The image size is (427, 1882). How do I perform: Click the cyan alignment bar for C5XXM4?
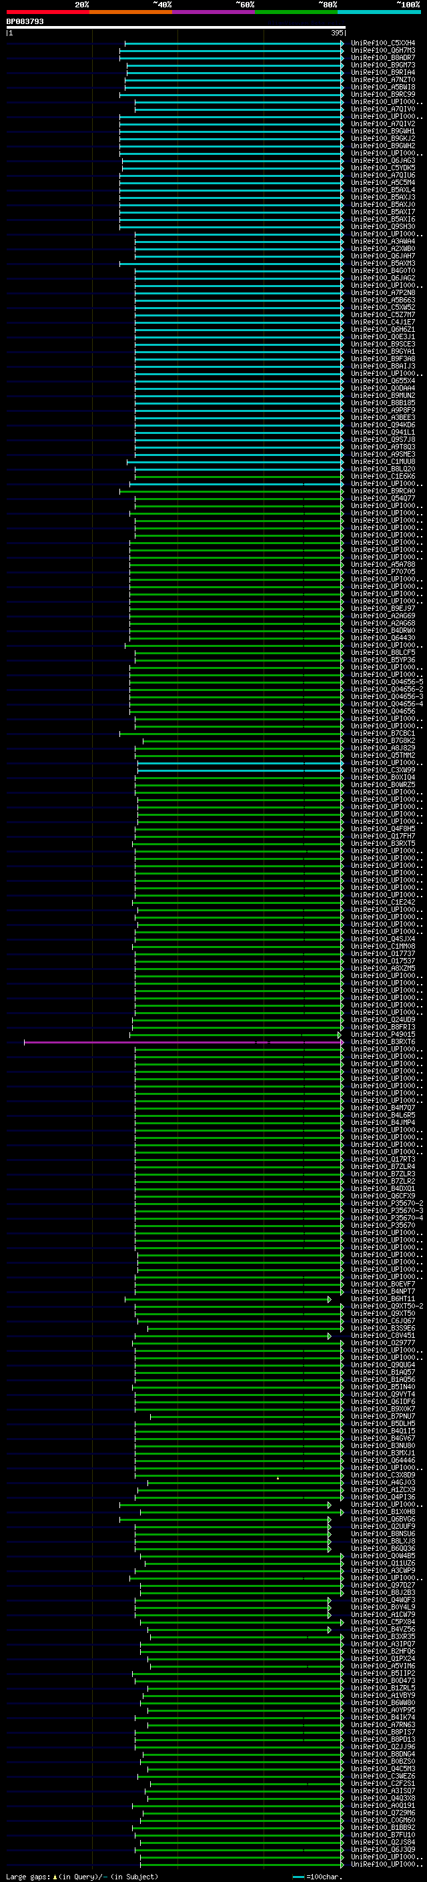coord(234,43)
